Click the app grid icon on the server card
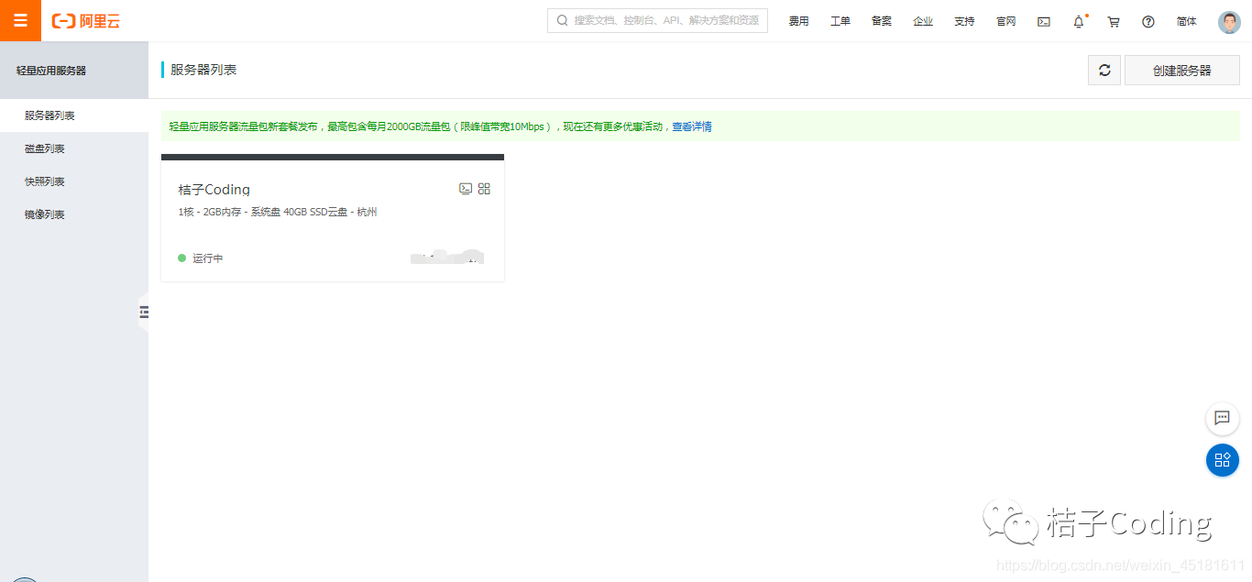The image size is (1252, 582). (x=485, y=189)
